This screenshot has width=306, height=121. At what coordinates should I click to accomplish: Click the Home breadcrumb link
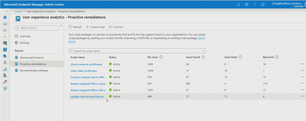[x=18, y=12]
